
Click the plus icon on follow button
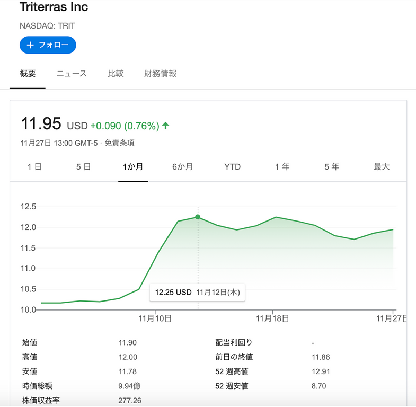(x=30, y=45)
